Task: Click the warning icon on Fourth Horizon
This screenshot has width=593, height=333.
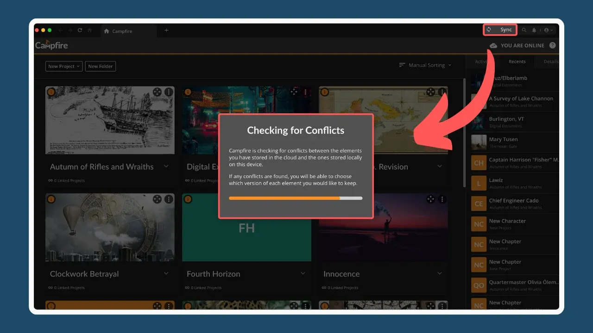Action: 188,199
